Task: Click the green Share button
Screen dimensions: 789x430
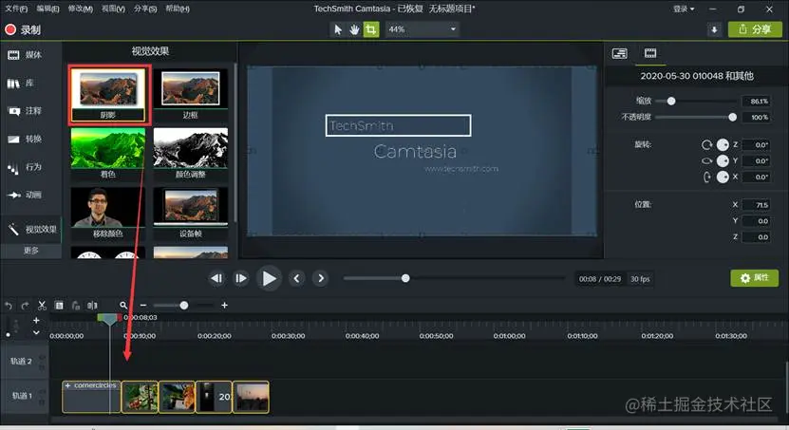Action: coord(755,29)
